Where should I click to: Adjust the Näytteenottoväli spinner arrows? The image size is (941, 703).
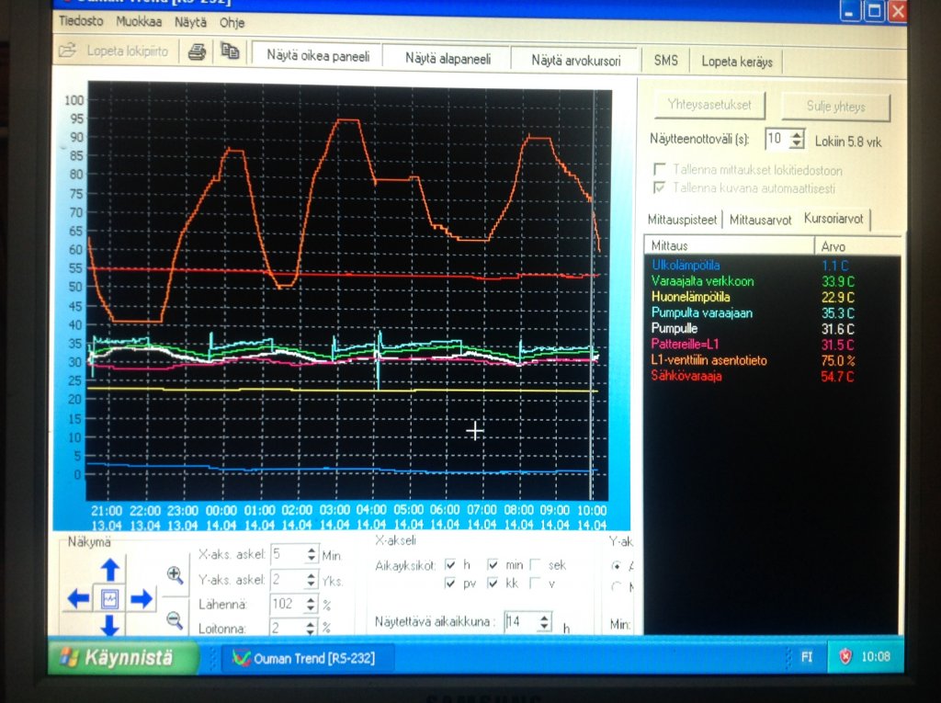(x=797, y=140)
